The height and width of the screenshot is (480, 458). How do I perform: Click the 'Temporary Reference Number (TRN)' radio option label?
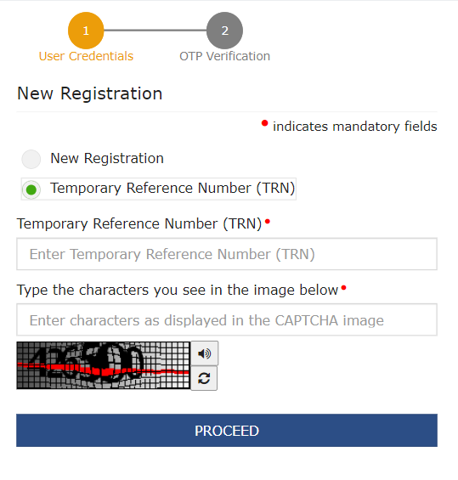coord(172,189)
